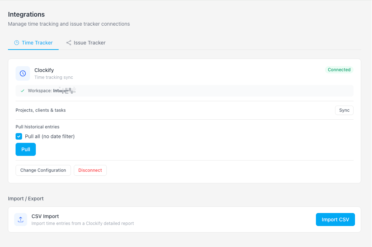Viewport: 372px width, 247px height.
Task: Click 'Manage time tracking and issue tracker connections' text
Action: [69, 24]
